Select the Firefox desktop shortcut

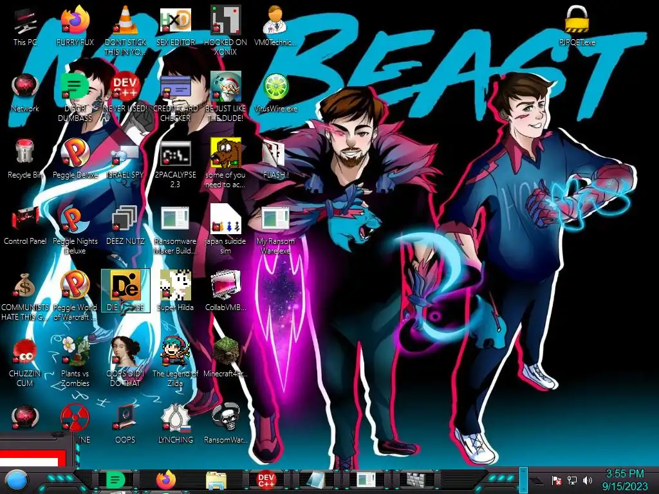[x=75, y=26]
